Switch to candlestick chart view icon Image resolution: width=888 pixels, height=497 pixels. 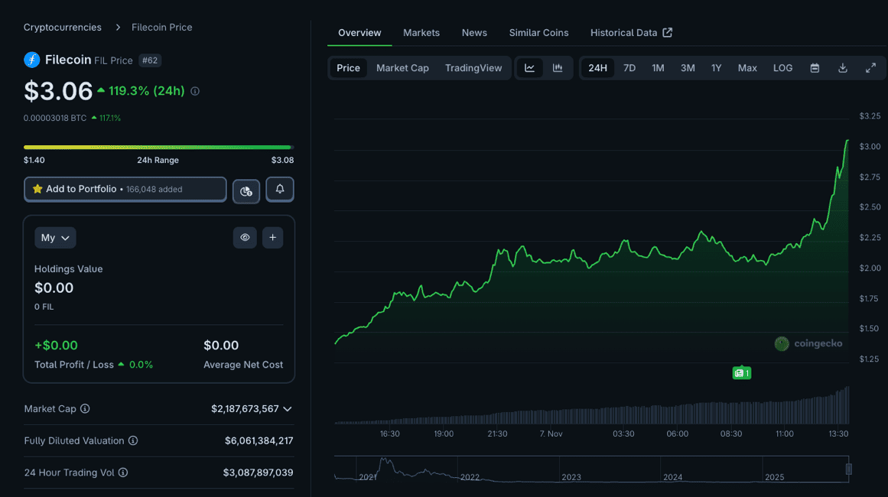558,68
